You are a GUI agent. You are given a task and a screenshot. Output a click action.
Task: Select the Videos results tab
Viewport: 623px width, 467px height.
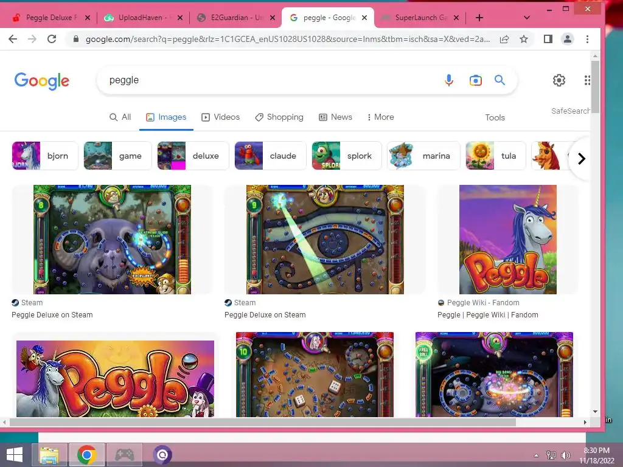coord(220,117)
